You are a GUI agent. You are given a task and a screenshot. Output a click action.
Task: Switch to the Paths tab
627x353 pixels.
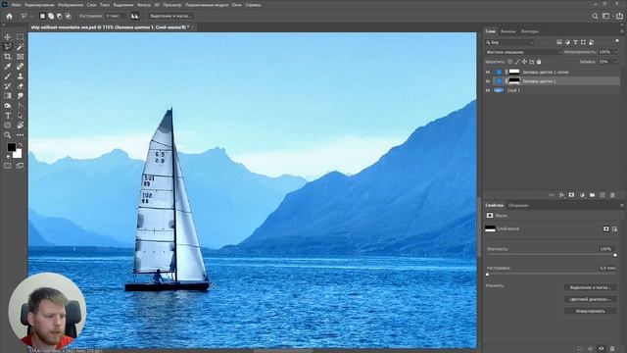point(530,31)
